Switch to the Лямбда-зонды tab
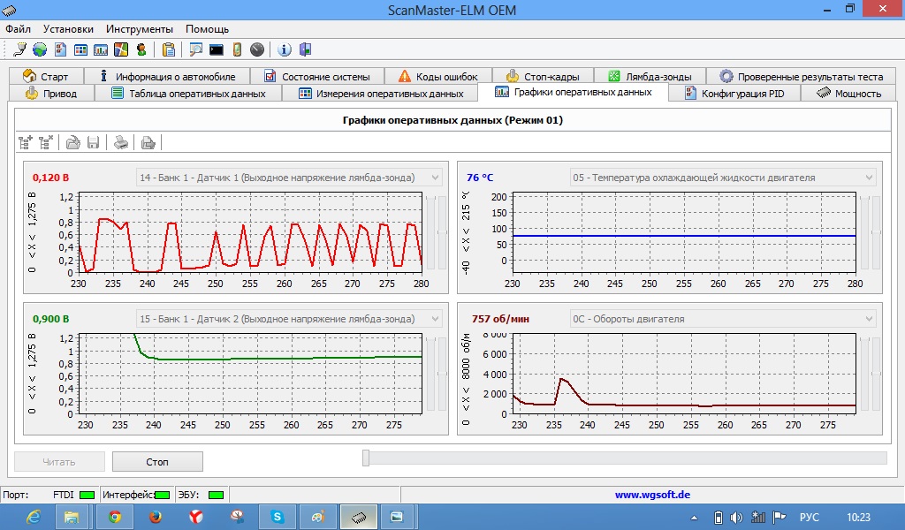 click(655, 77)
